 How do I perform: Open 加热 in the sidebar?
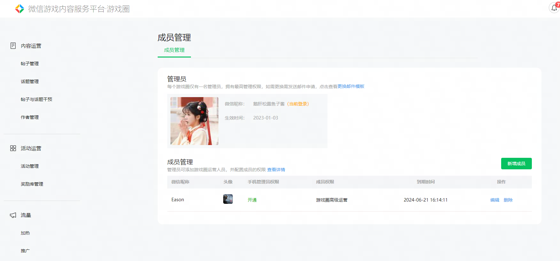(25, 233)
